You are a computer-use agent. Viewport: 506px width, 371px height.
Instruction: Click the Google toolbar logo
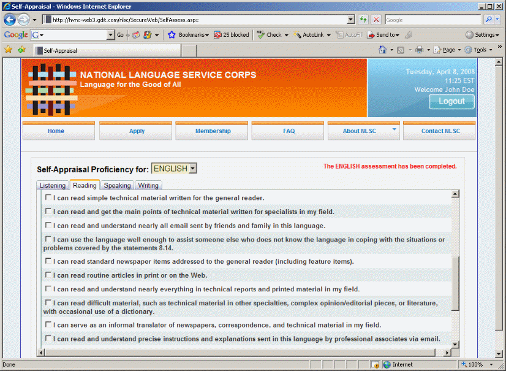tap(16, 34)
